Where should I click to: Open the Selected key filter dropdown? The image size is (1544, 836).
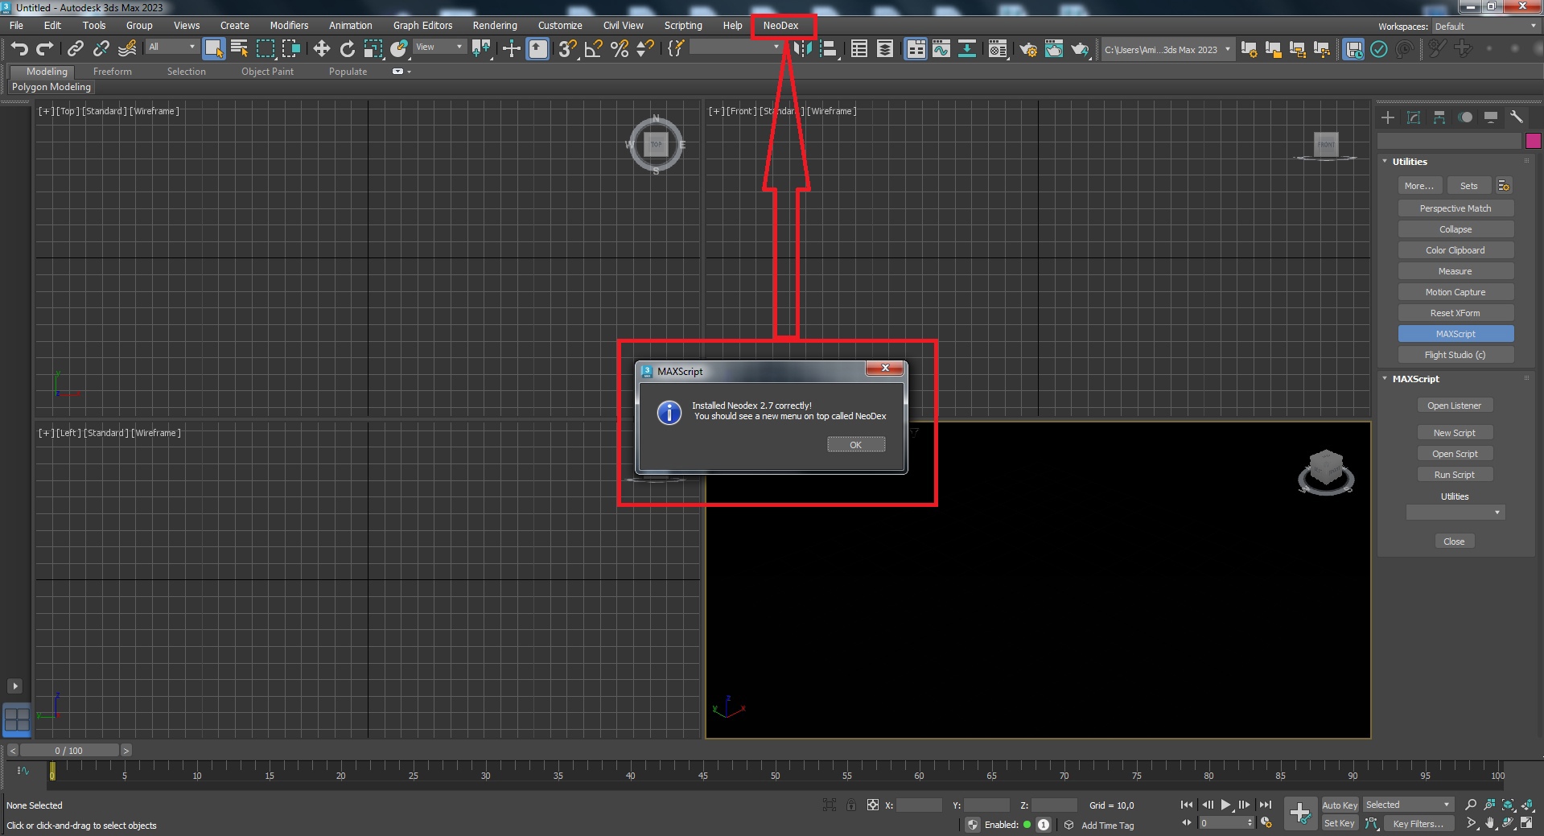[x=1408, y=805]
